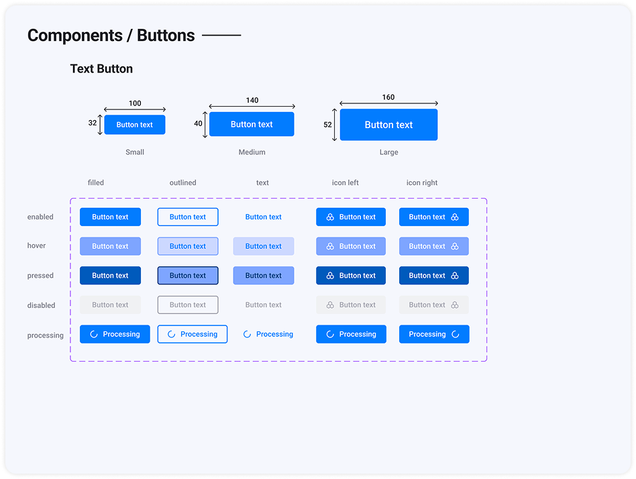This screenshot has width=636, height=479.
Task: Click the cluster icon in enabled icon-left button
Action: click(330, 217)
